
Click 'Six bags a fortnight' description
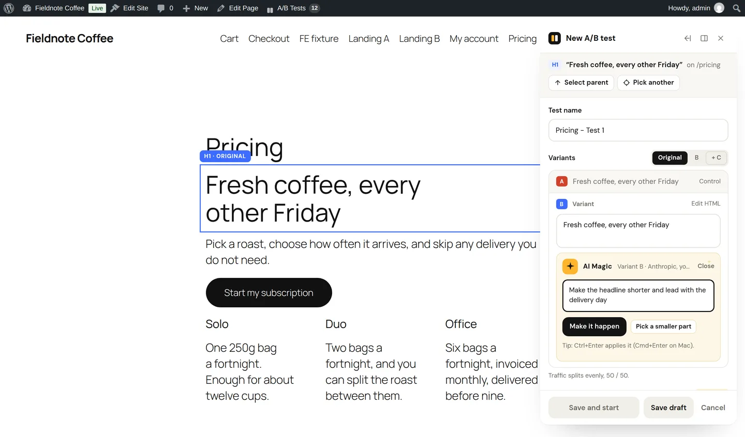coord(491,372)
